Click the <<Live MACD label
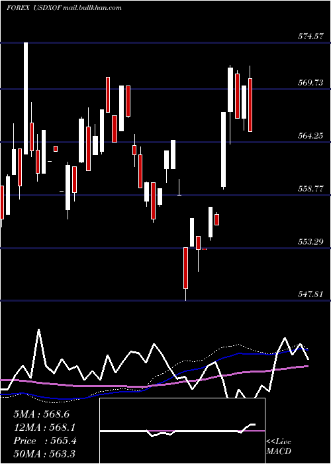The width and height of the screenshot is (331, 464). coord(279,447)
